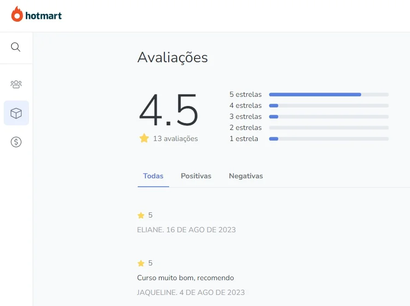Image resolution: width=410 pixels, height=306 pixels.
Task: Open the dollar sign sales icon
Action: (16, 142)
